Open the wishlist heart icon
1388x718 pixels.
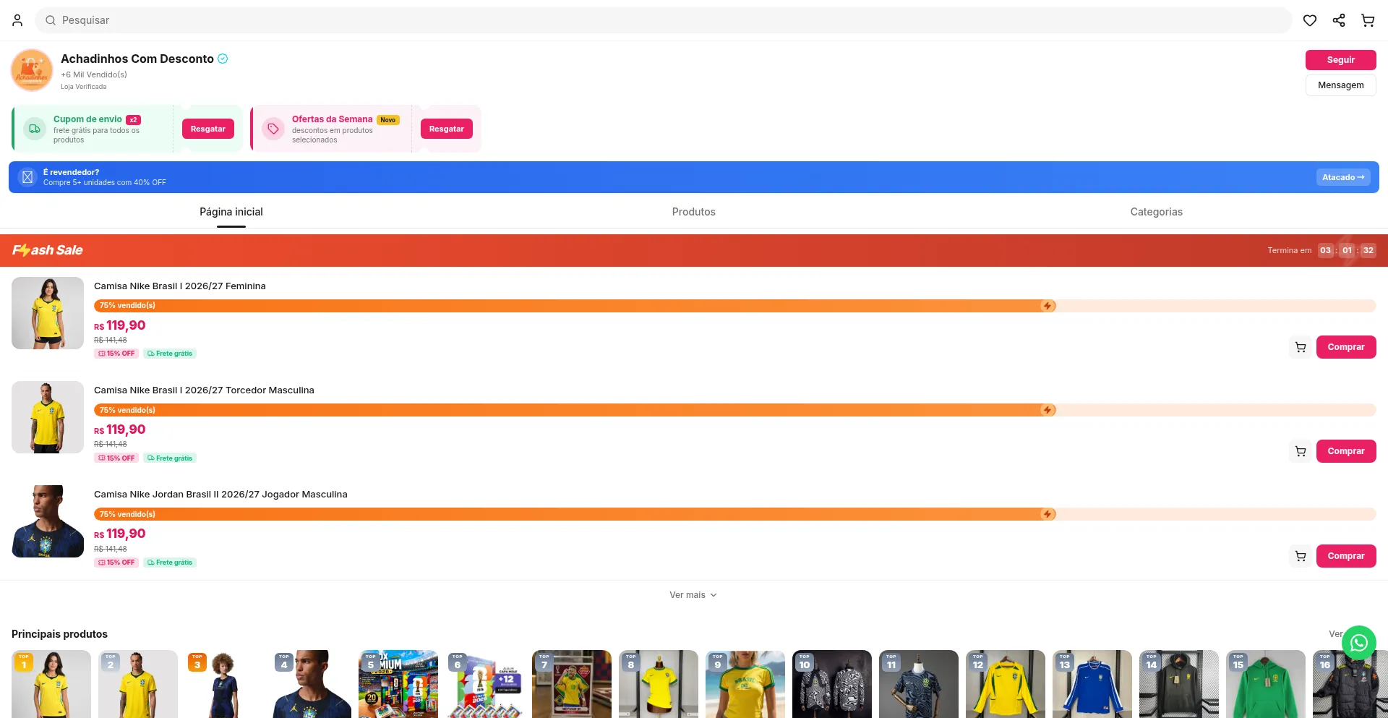(1310, 20)
